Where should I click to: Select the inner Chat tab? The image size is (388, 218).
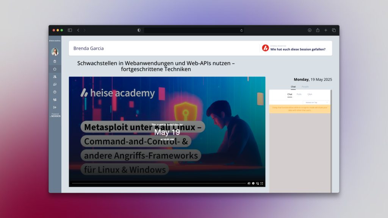[x=290, y=94]
